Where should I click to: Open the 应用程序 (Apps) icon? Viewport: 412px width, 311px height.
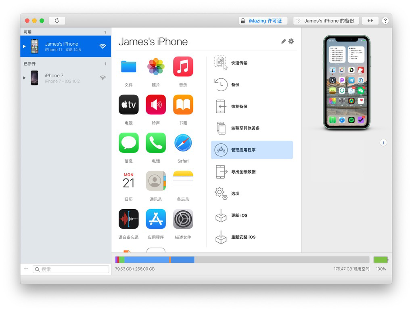click(x=156, y=219)
